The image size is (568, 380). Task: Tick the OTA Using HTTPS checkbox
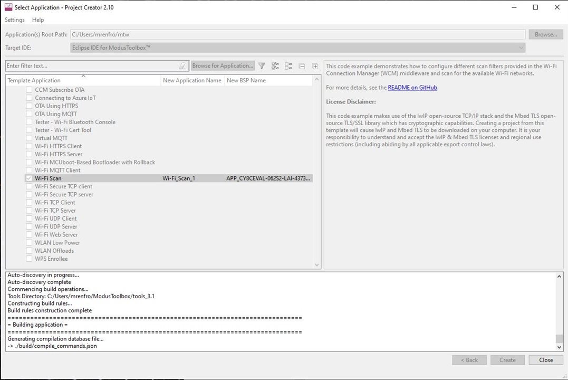(x=29, y=106)
